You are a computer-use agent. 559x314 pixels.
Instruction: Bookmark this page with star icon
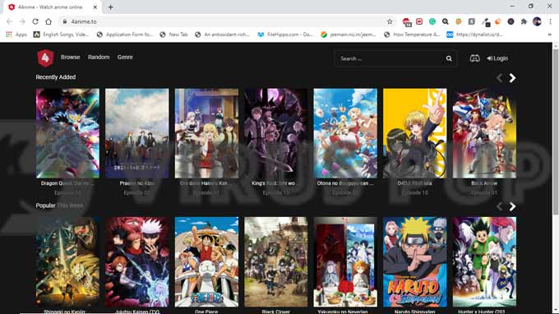(390, 21)
